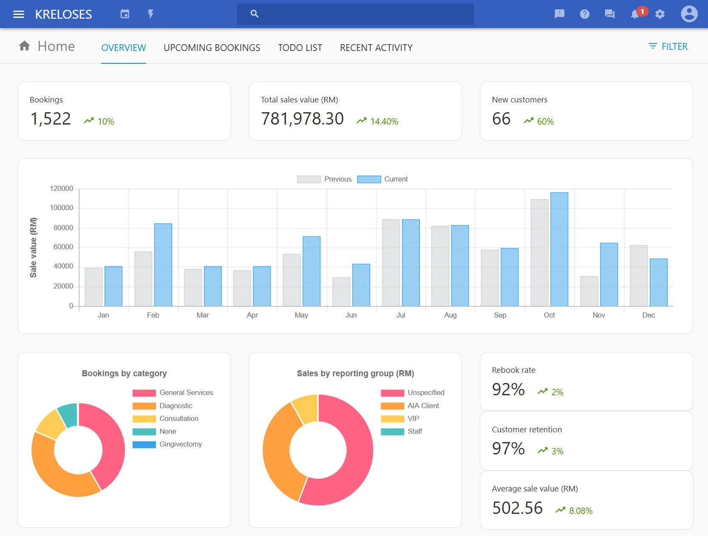Screen dimensions: 708x536
Task: Open the chat messages icon
Action: coord(609,14)
